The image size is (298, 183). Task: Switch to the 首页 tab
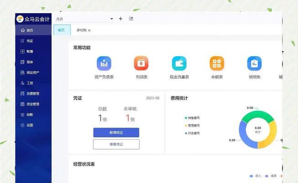click(62, 30)
